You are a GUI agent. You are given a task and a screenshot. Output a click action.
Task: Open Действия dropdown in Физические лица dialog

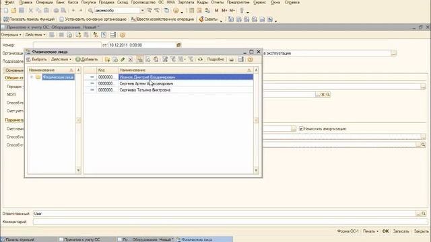[x=61, y=60]
